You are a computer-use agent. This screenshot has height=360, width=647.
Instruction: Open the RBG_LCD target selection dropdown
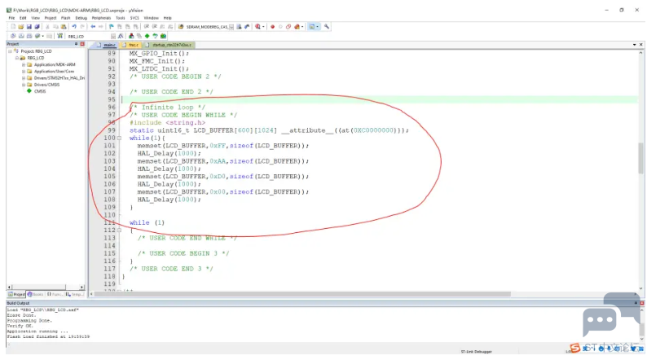(113, 37)
